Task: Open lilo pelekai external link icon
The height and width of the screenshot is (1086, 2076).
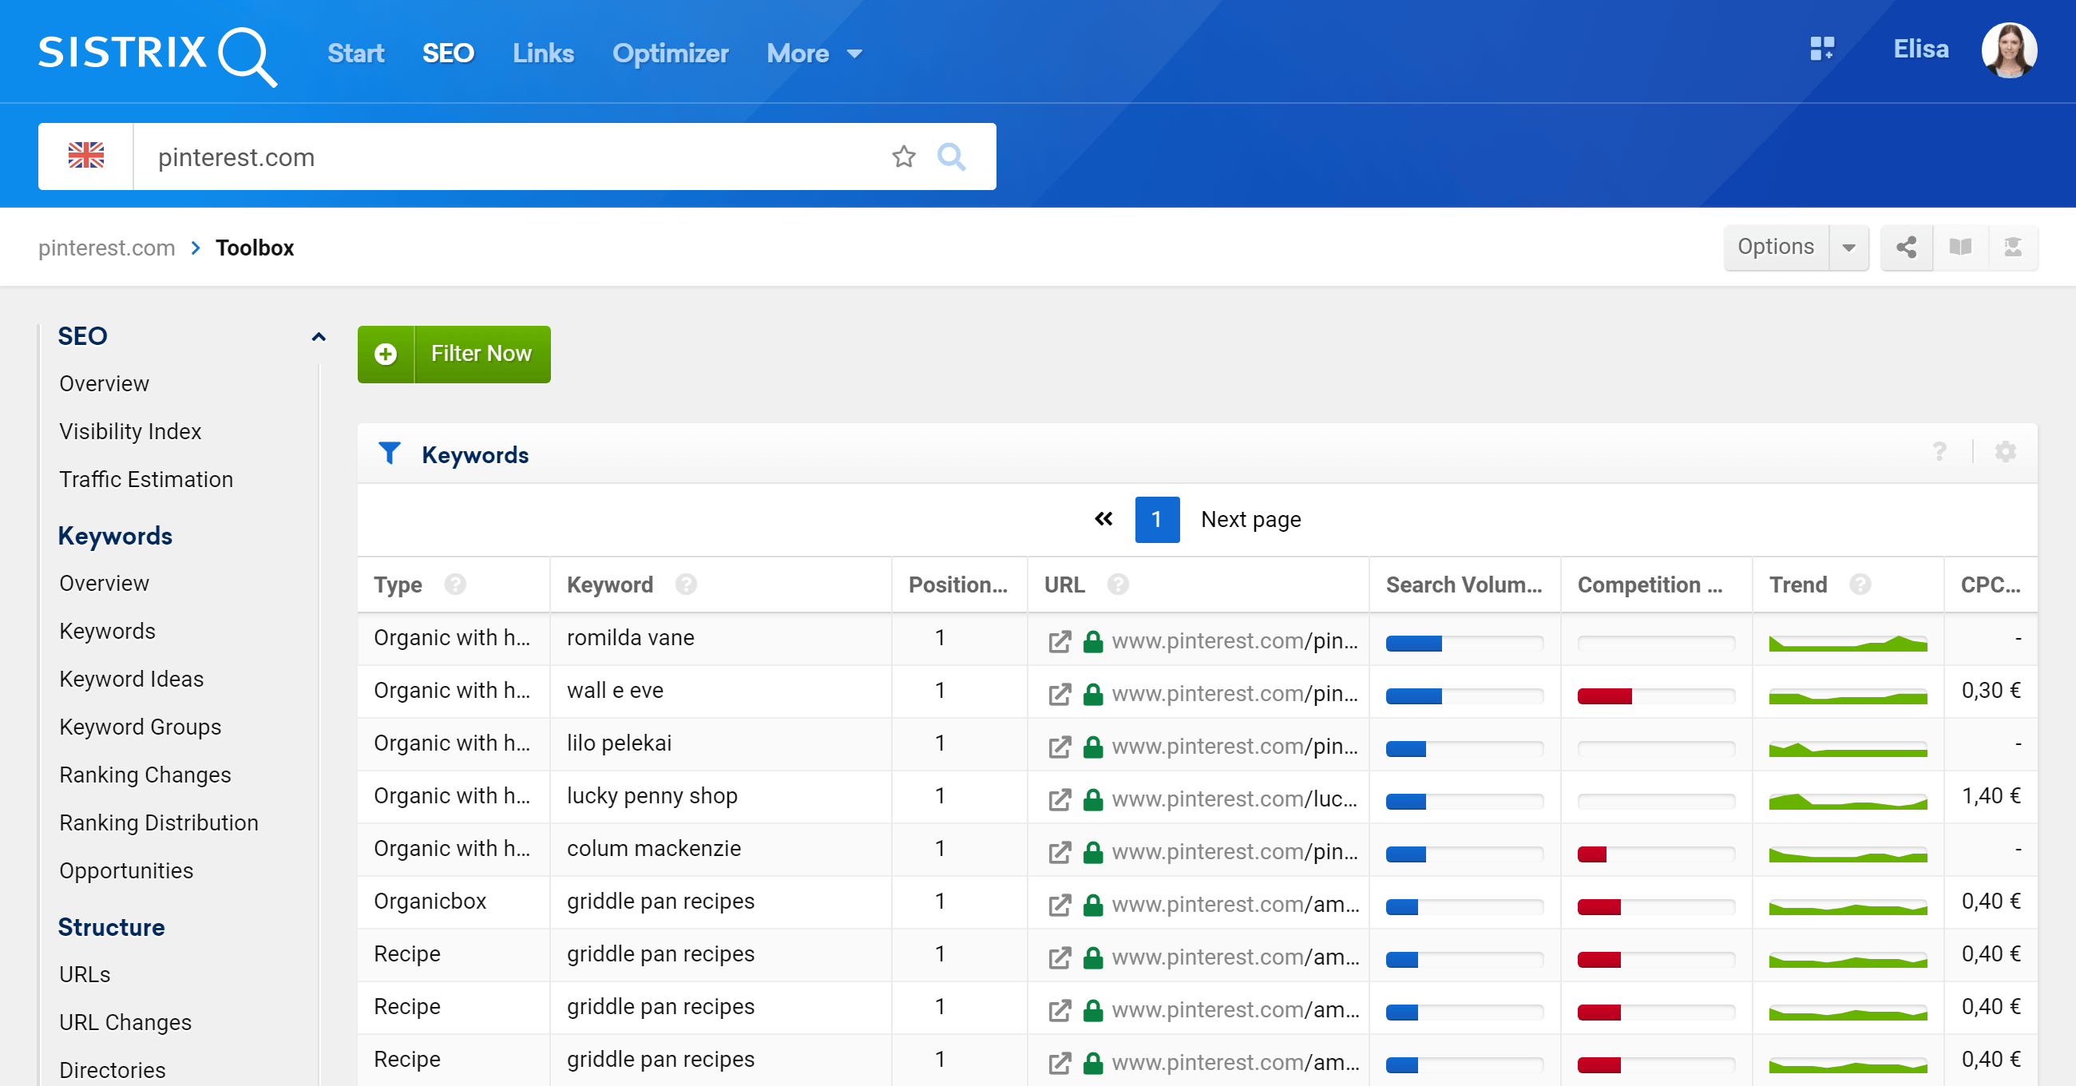Action: click(x=1060, y=747)
